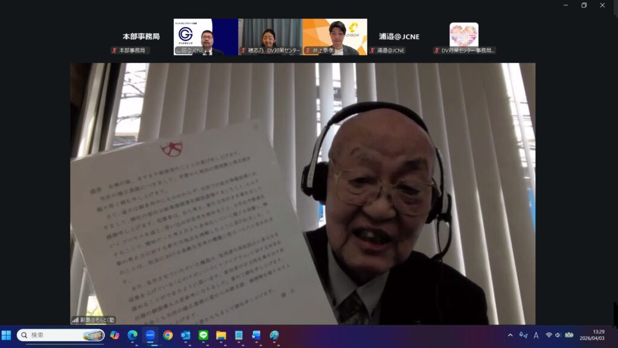
Task: Select the 山田 JCNE participant video thumbnail
Action: 206,37
